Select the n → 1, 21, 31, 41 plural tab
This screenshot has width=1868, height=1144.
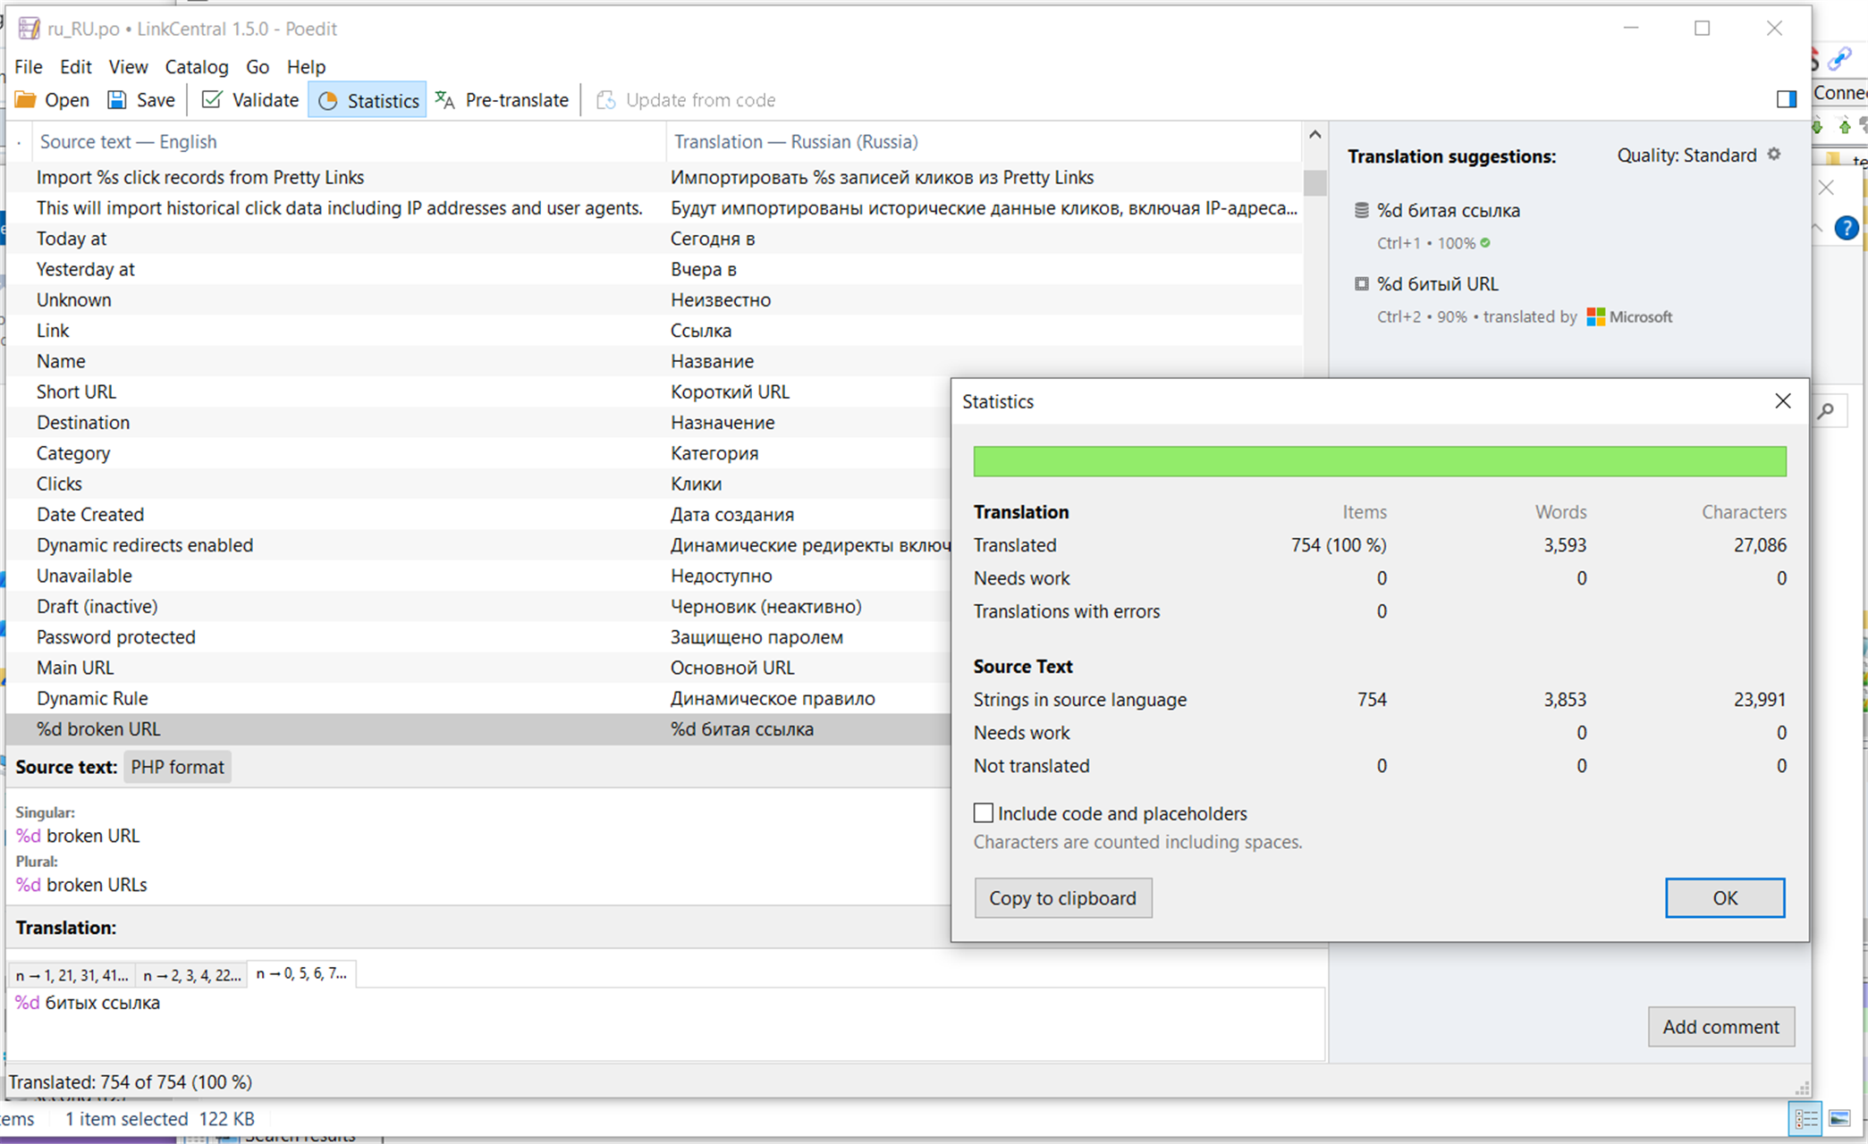[72, 975]
